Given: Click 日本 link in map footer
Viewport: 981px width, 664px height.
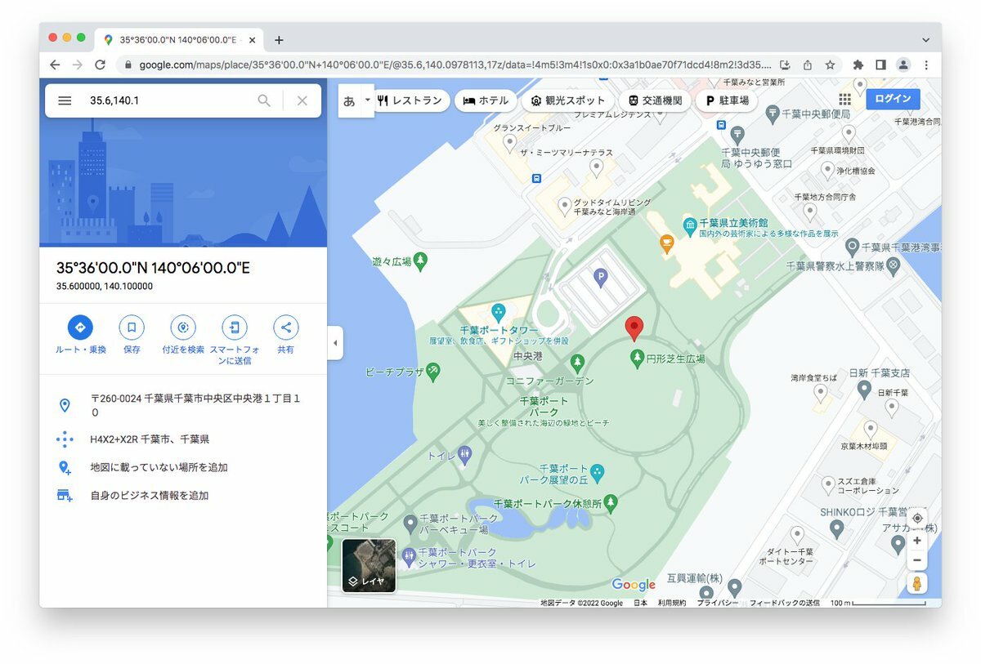Looking at the screenshot, I should coord(640,603).
